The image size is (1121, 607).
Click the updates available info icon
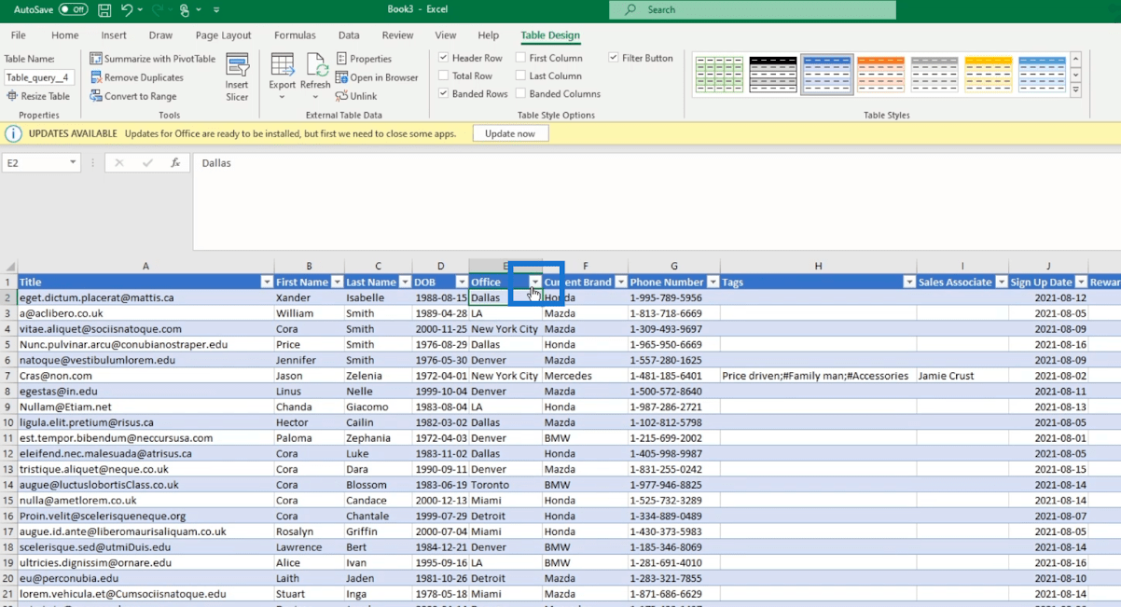pyautogui.click(x=13, y=133)
